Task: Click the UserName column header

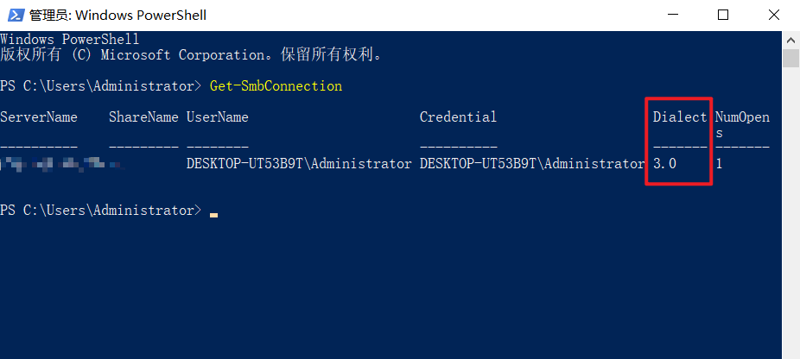Action: [218, 117]
